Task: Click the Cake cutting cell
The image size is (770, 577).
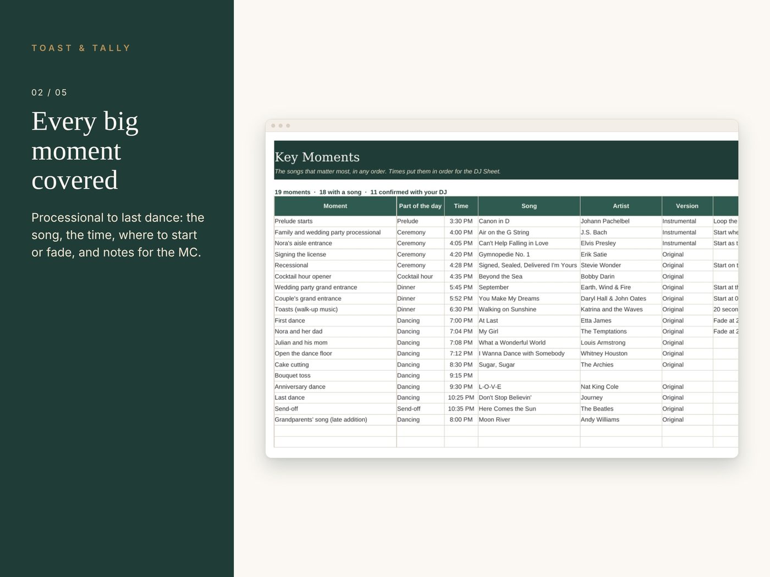Action: coord(335,365)
